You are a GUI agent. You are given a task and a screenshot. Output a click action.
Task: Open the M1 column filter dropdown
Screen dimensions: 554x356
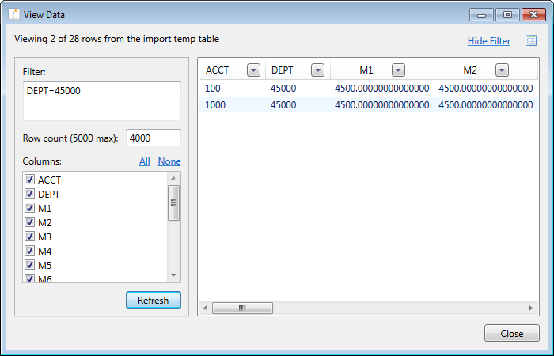click(x=398, y=70)
